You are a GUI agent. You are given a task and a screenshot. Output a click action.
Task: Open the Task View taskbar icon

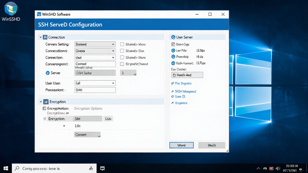102,168
